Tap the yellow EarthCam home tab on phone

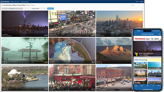(136, 86)
